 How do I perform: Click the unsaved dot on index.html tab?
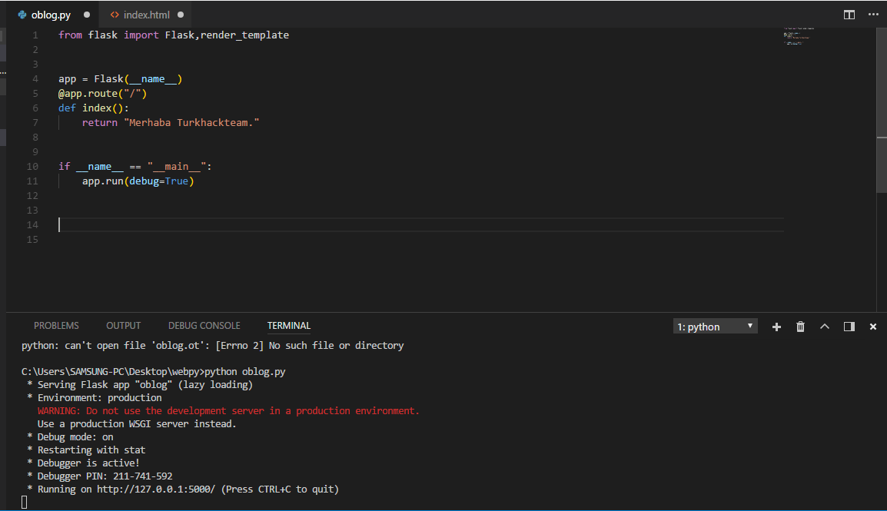click(181, 15)
